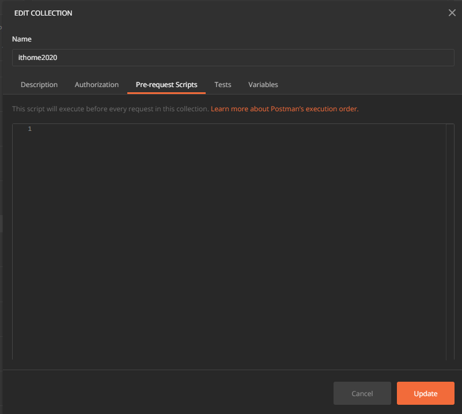462x414 pixels.
Task: Open the Authorization tab
Action: tap(97, 85)
